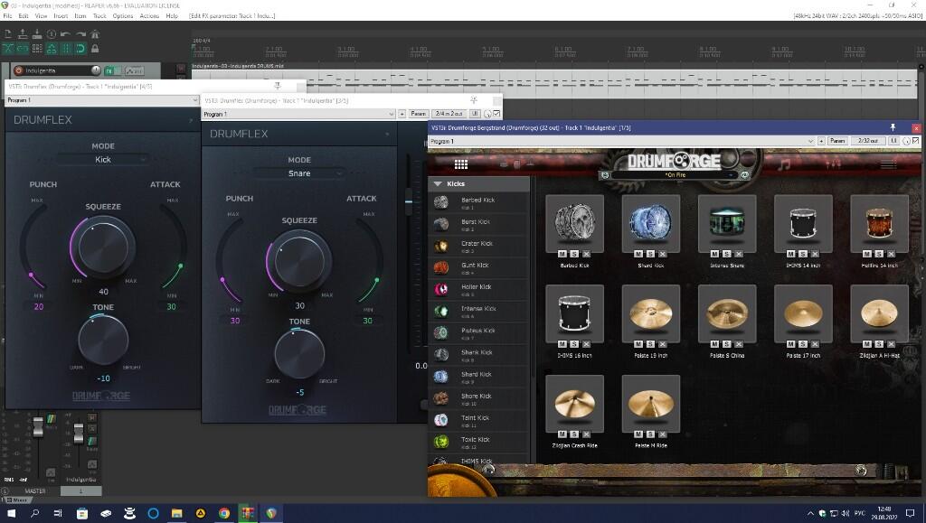
Task: Open project settings icon in REAPER toolbar
Action: (x=52, y=34)
